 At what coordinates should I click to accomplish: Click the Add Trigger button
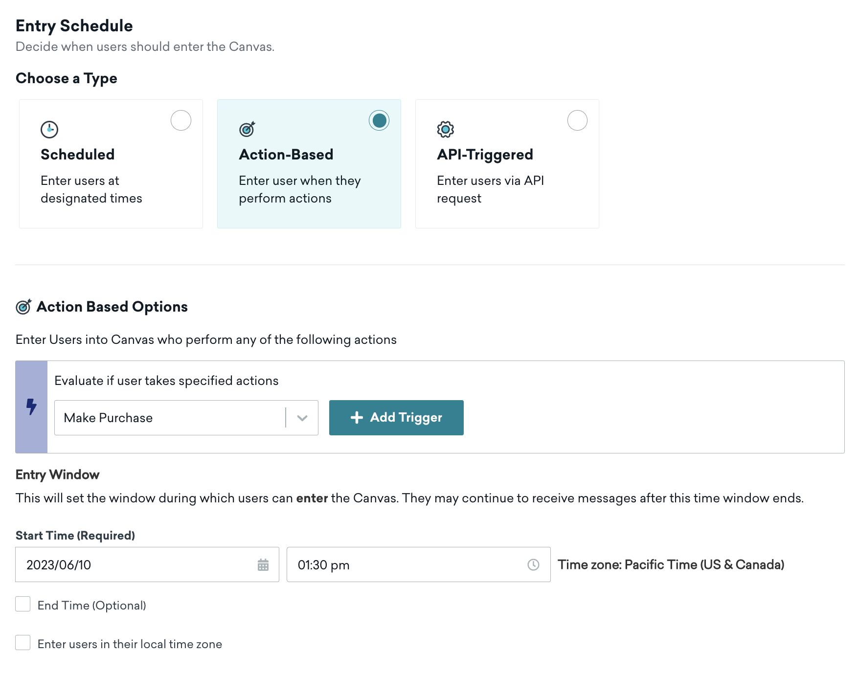[396, 418]
